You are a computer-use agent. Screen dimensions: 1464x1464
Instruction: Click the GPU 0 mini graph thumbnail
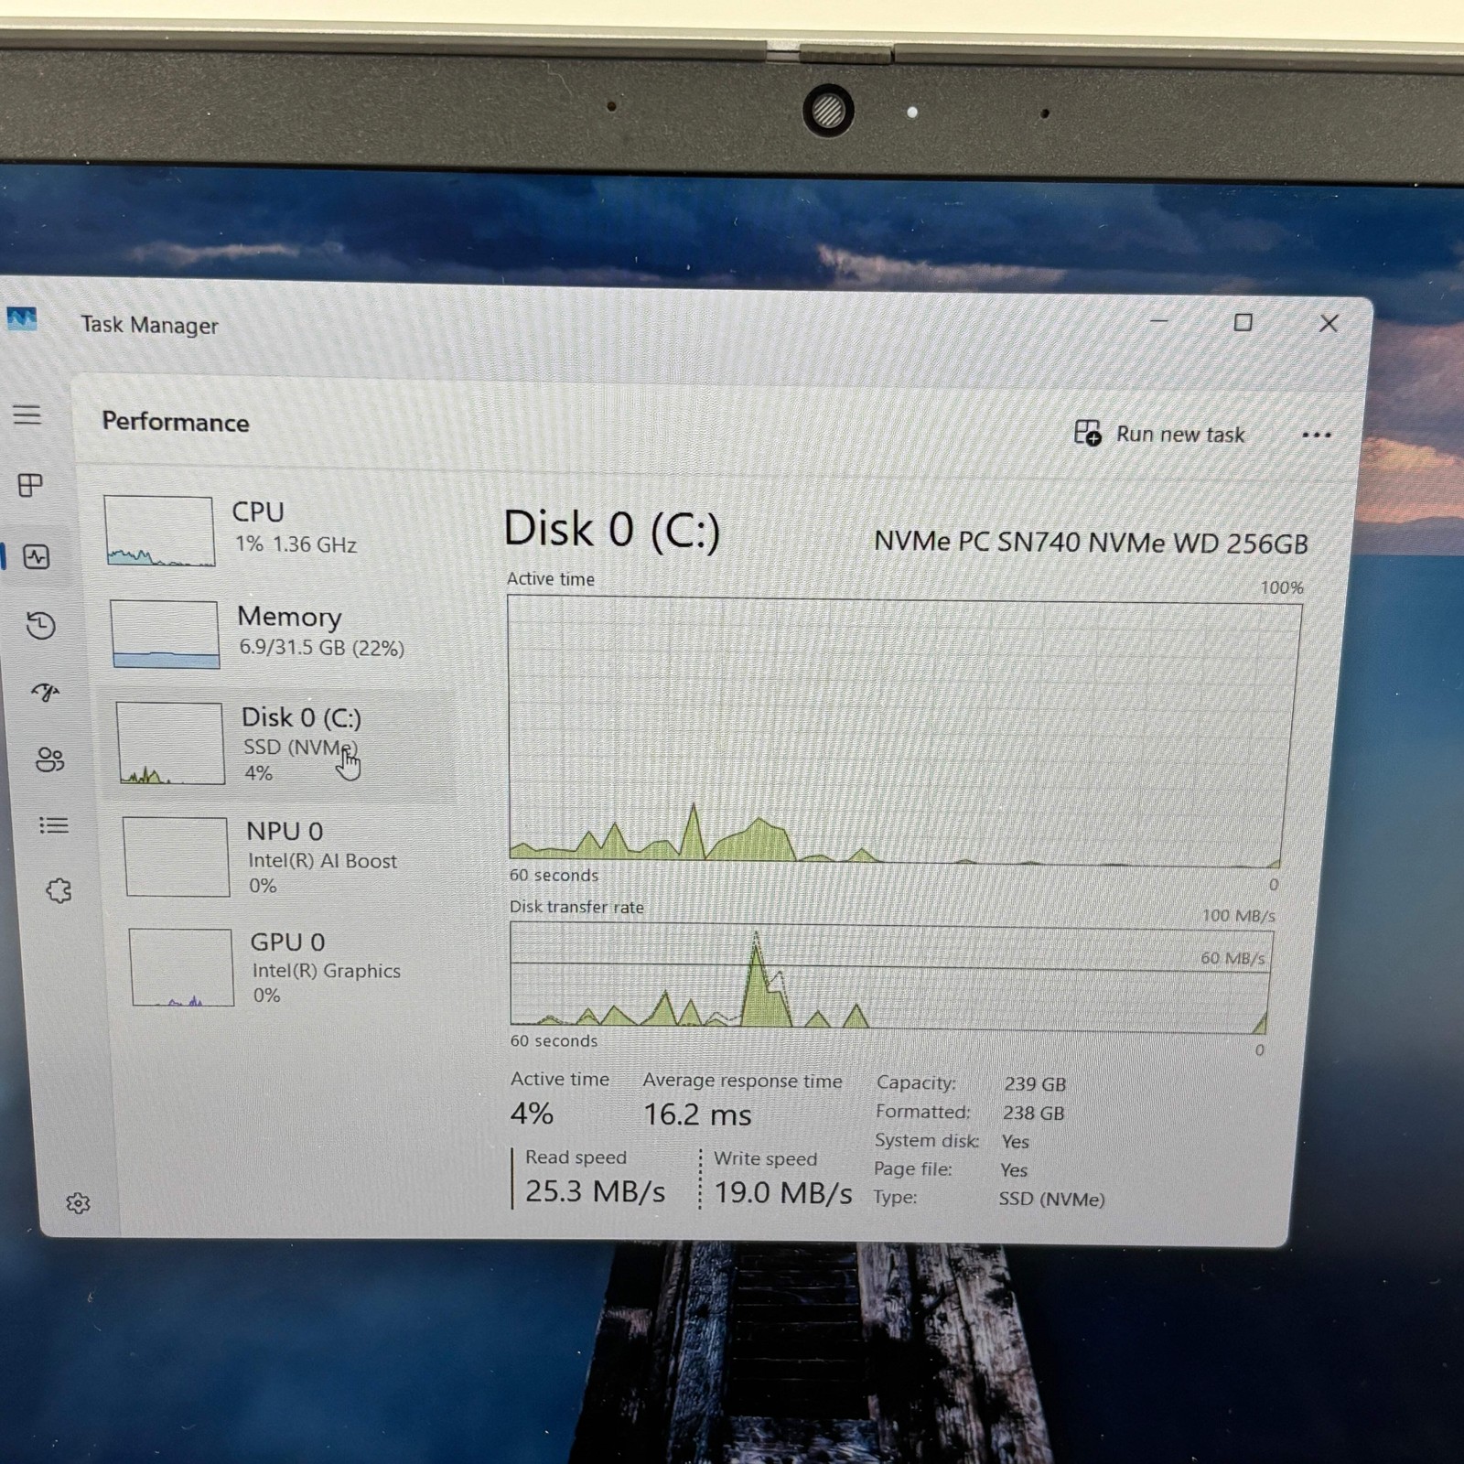[181, 967]
